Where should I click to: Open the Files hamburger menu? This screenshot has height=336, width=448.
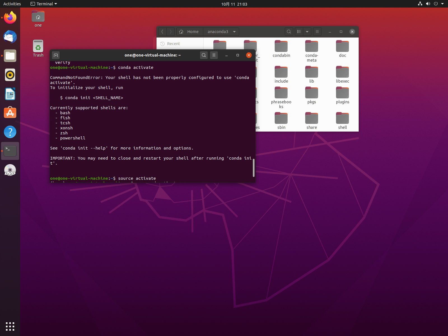click(317, 32)
